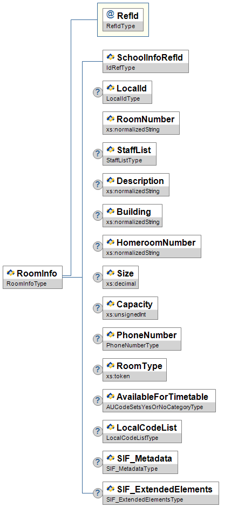Click the AUCodeSetsYesOrNoCategoryType type label

[154, 407]
